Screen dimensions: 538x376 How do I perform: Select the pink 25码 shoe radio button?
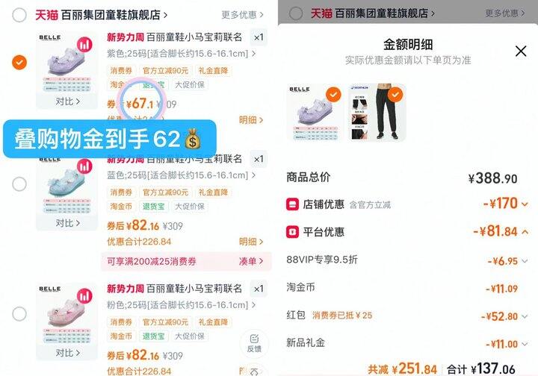tap(19, 313)
